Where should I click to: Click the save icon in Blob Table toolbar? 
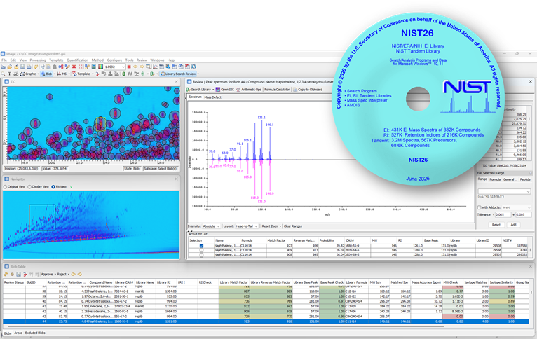coord(18,274)
